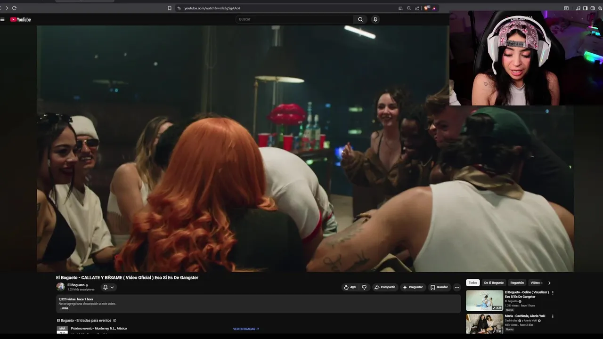Open the Brave Shields lion icon
The width and height of the screenshot is (603, 339).
pyautogui.click(x=426, y=8)
